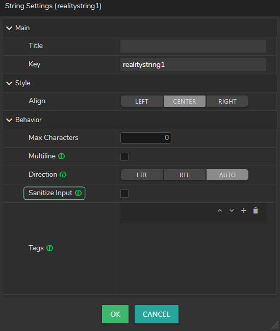Screen dimensions: 280x331
Task: Collapse the Main section
Action: tap(9, 28)
